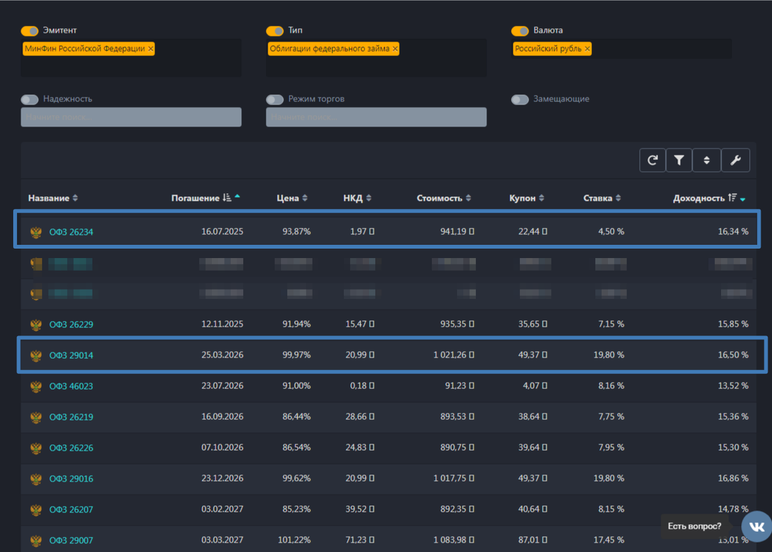This screenshot has width=772, height=552.
Task: Open the ОФЗ 29007 bond link
Action: (71, 540)
